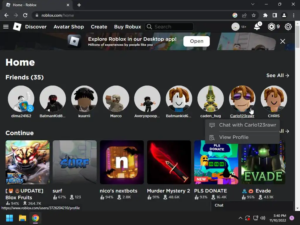This screenshot has height=225, width=300.
Task: Close the Desktop app banner
Action: [x=283, y=41]
